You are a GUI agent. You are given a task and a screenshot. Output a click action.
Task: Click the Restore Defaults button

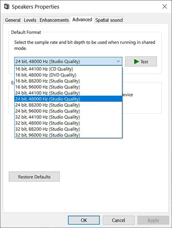(x=34, y=176)
